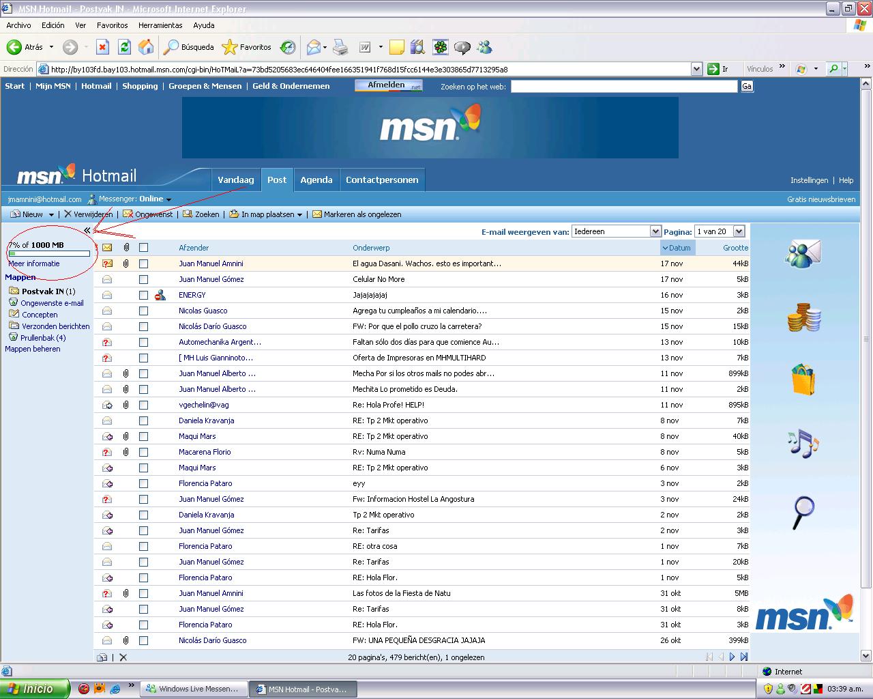The image size is (873, 699).
Task: Tick the ENERGY message checkbox
Action: point(143,295)
